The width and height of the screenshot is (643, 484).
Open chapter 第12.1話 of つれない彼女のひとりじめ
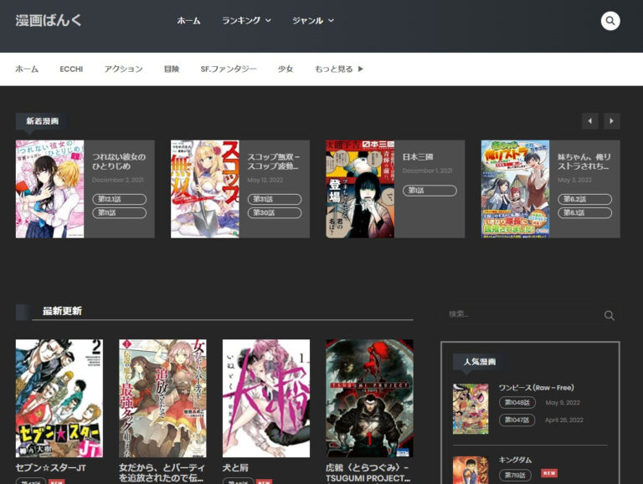119,199
